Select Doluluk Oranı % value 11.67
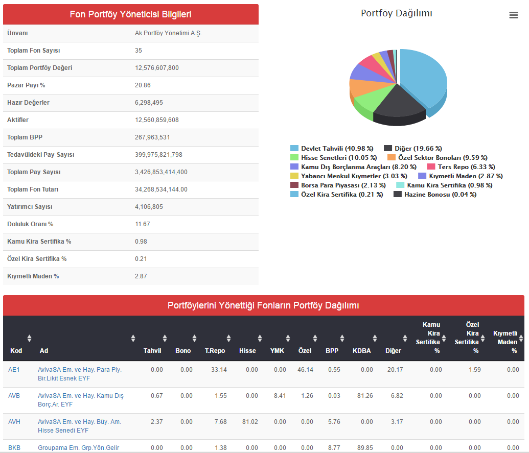529x453 pixels. (143, 224)
